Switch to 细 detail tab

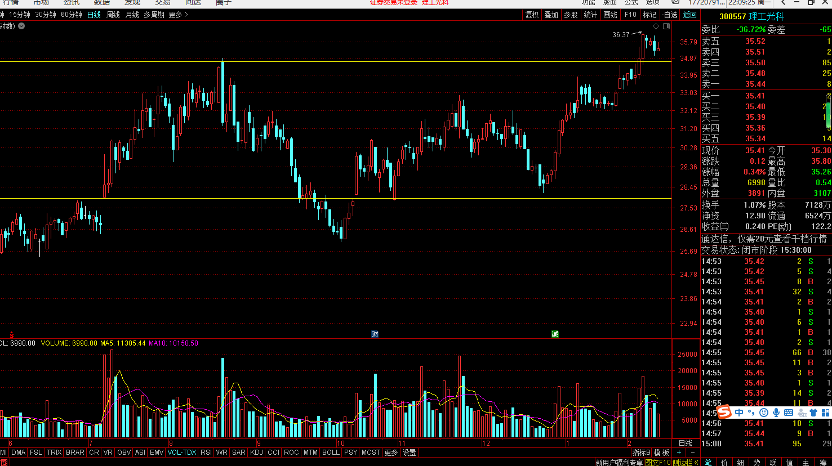click(x=741, y=462)
